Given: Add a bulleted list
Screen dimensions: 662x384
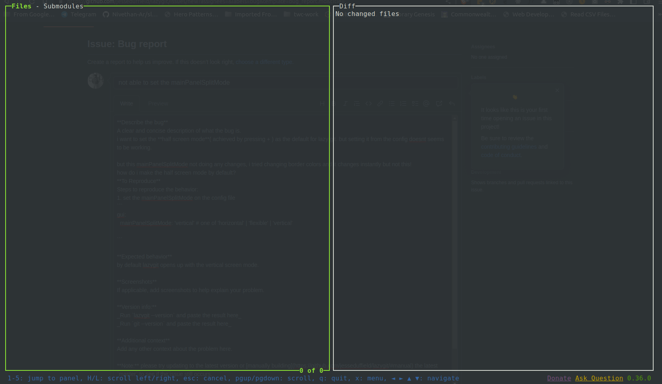Looking at the screenshot, I should (392, 103).
